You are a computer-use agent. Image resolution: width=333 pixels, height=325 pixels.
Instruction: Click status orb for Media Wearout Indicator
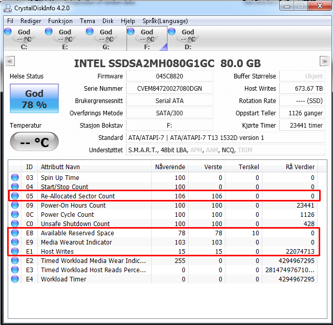(15, 242)
